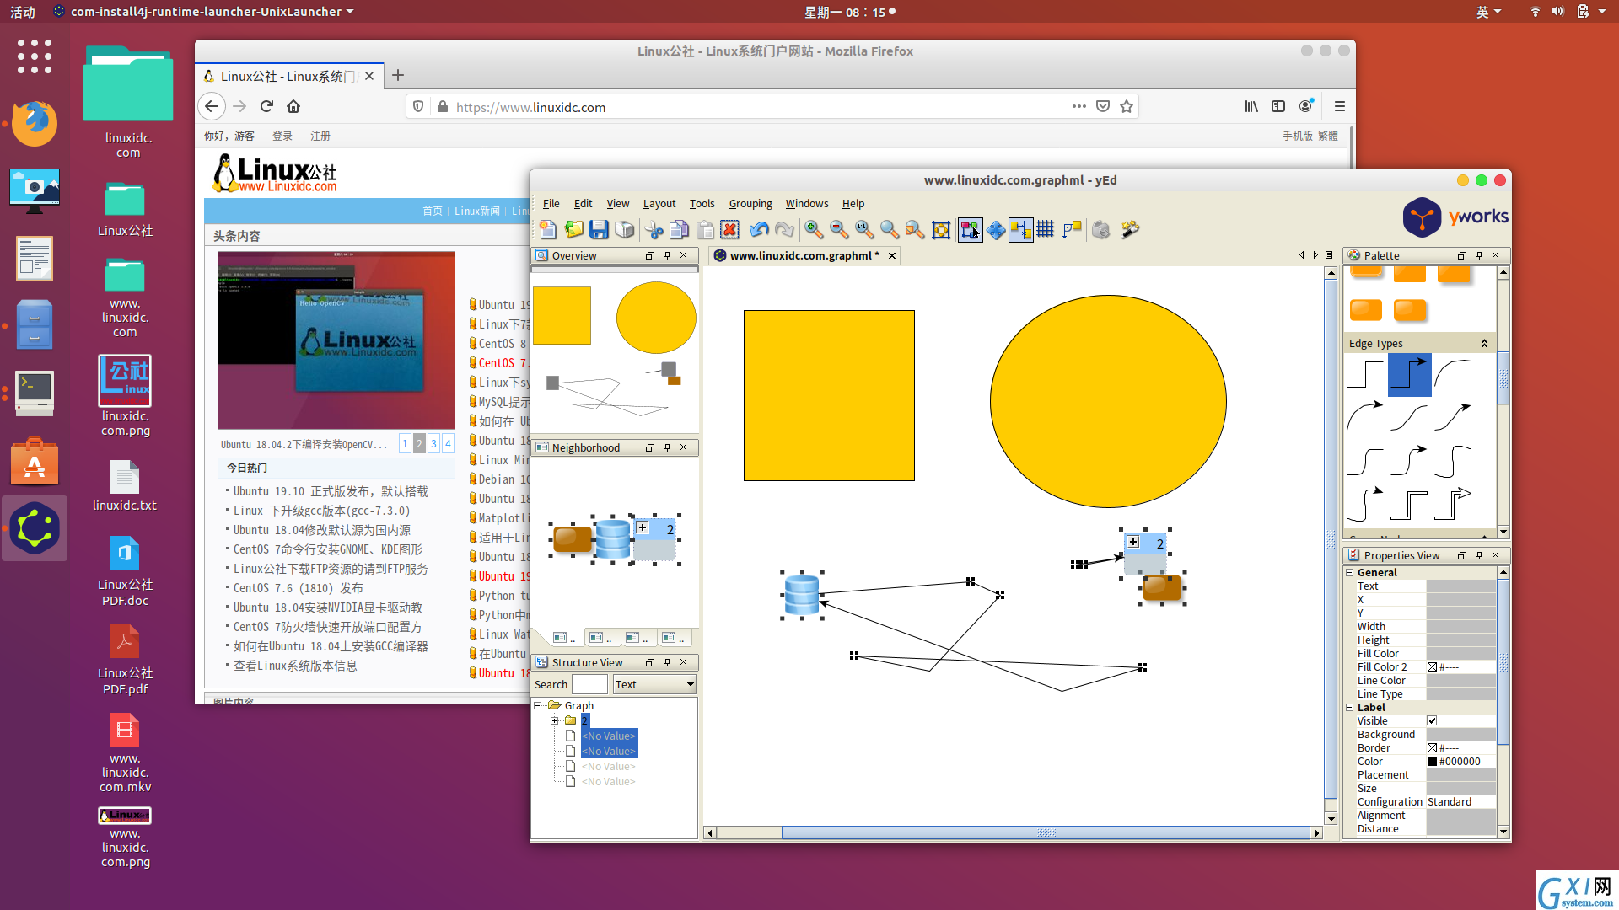Click the Label Border color swatch
This screenshot has height=910, width=1619.
(1432, 748)
